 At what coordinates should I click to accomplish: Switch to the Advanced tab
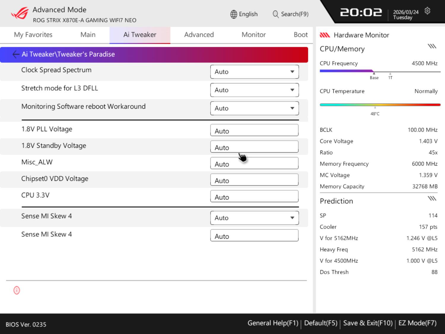[199, 35]
